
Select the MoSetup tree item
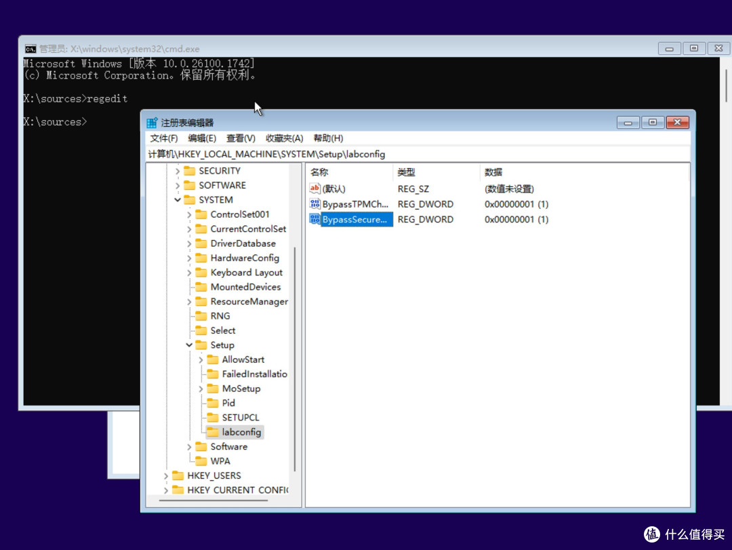pyautogui.click(x=241, y=389)
